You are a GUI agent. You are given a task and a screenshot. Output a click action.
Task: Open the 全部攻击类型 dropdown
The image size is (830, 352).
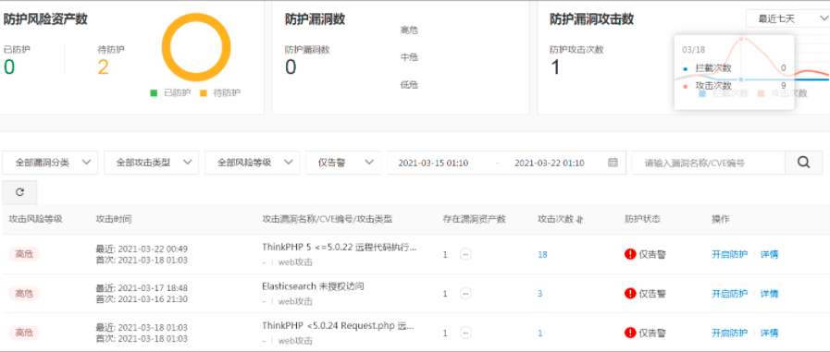tap(152, 163)
